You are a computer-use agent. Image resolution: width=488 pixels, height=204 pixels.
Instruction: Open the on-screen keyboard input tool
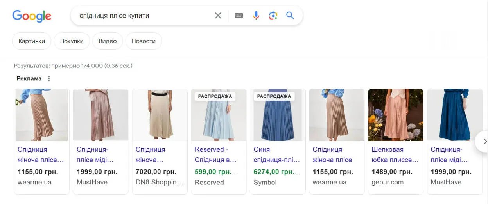pos(239,16)
